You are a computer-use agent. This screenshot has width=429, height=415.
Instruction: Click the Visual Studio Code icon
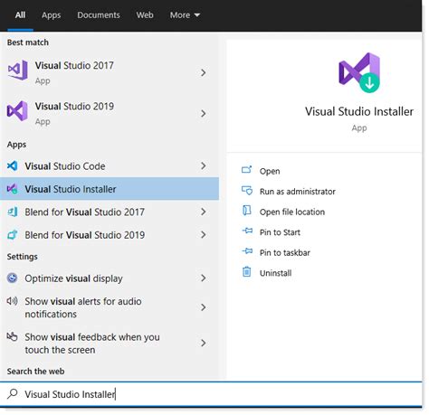point(12,165)
